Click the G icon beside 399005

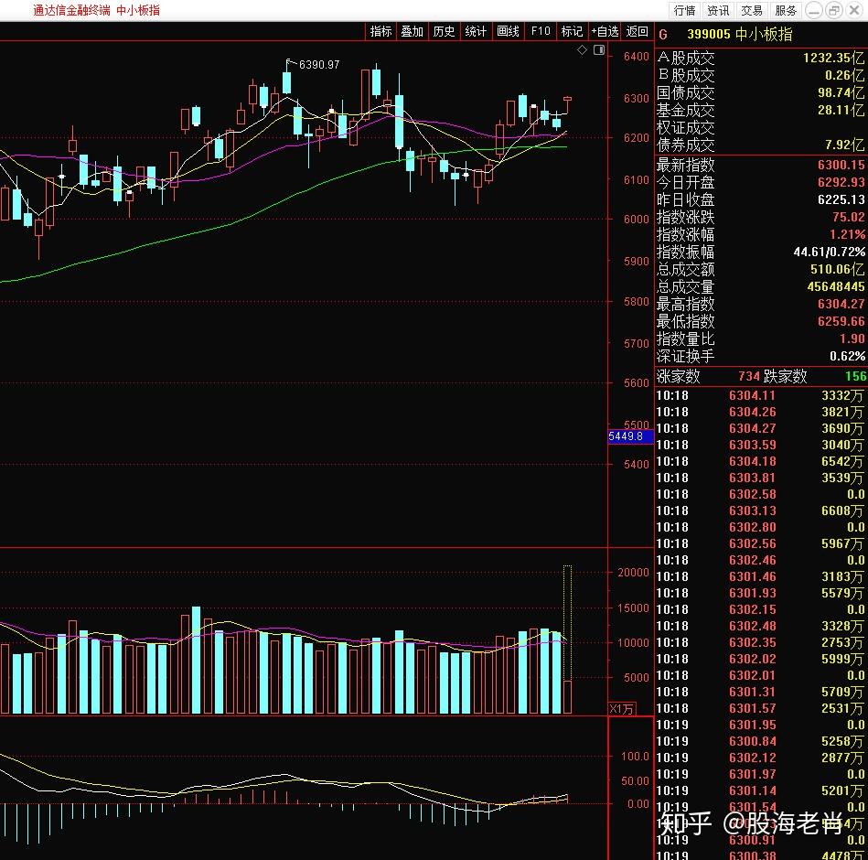click(663, 35)
